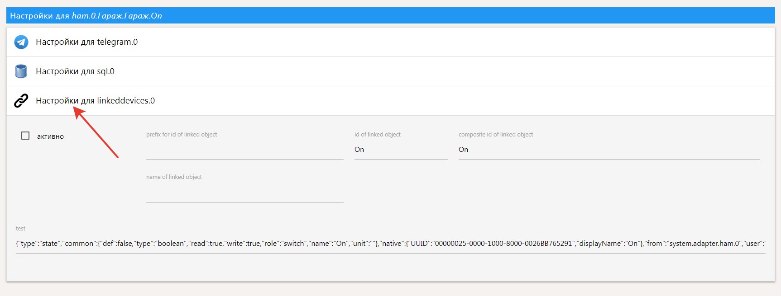Screen dimensions: 781x296
Task: Click the sql.0 database cylinder icon
Action: click(21, 71)
